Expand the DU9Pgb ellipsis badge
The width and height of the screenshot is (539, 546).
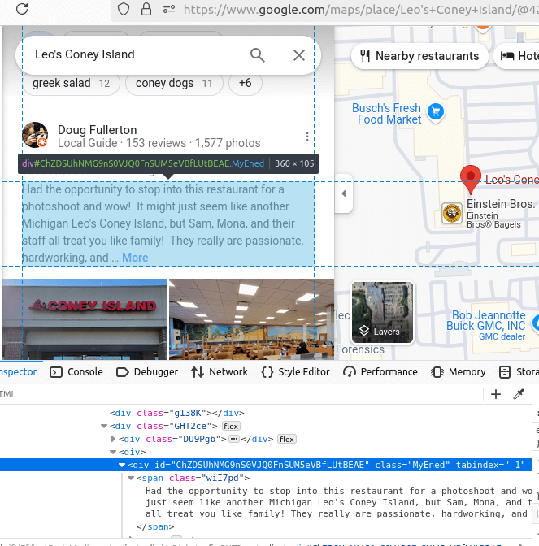pos(234,439)
